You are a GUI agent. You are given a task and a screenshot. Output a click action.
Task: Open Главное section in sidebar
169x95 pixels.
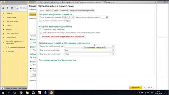(9, 13)
